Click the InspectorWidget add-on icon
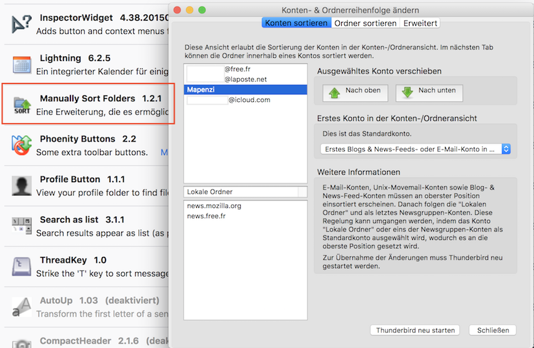The height and width of the screenshot is (348, 534). (22, 24)
